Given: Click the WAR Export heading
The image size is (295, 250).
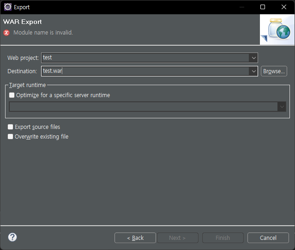Looking at the screenshot, I should (22, 22).
